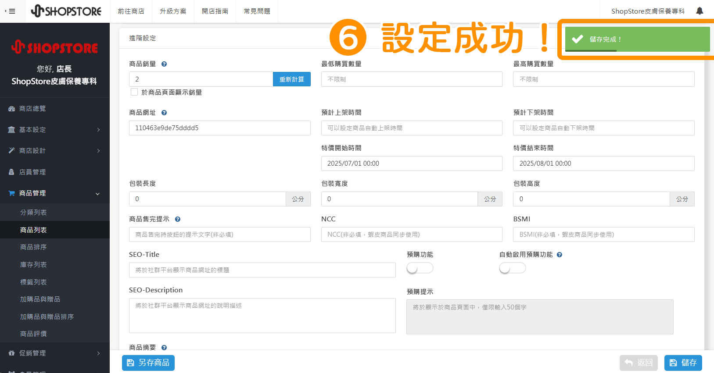Screen dimensions: 714x373
Task: Open the 預計下架時間 date field
Action: click(604, 128)
